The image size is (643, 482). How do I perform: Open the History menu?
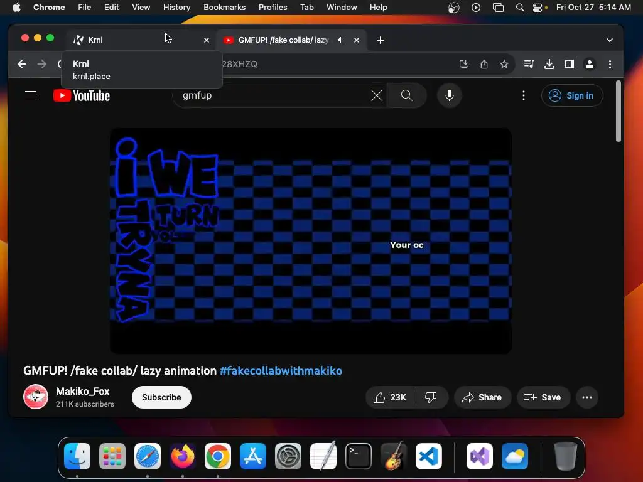coord(176,8)
